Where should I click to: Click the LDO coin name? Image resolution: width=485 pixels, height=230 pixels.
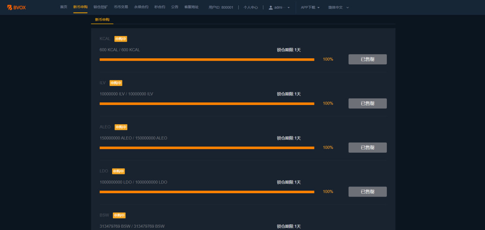tap(104, 171)
